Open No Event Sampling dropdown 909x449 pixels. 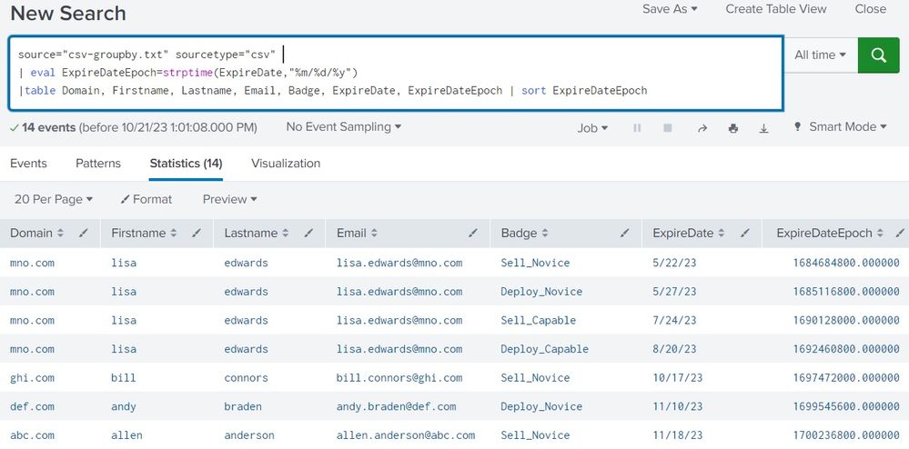point(343,127)
